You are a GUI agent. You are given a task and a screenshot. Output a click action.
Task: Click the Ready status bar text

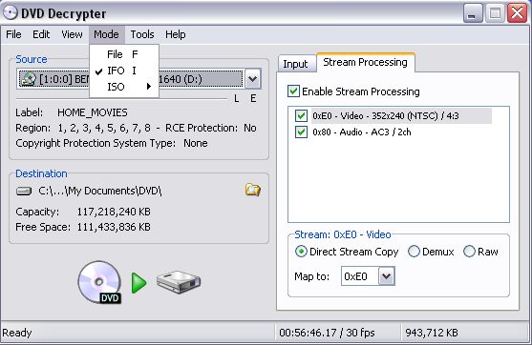click(x=17, y=333)
